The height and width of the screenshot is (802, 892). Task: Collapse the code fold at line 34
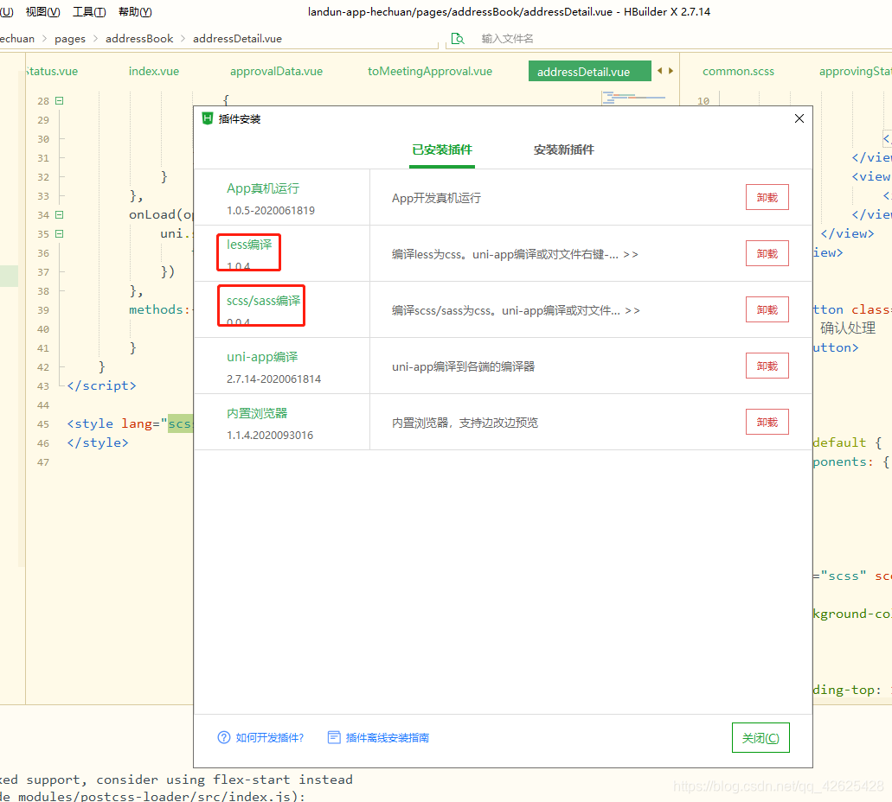(x=59, y=215)
